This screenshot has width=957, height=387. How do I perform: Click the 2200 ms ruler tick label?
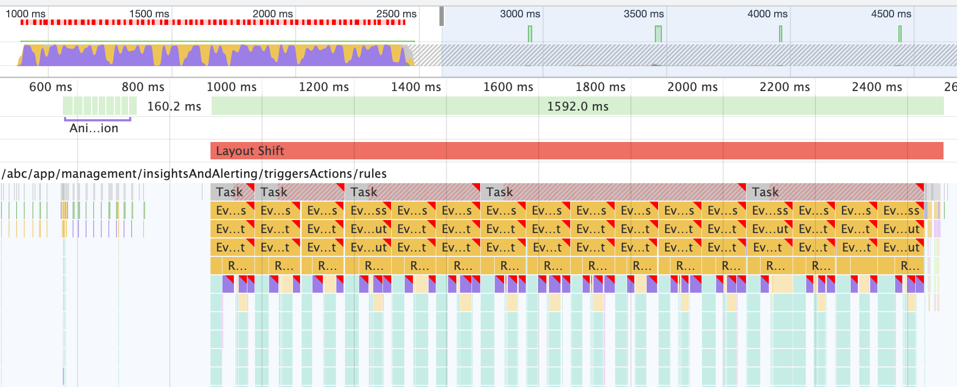[785, 87]
